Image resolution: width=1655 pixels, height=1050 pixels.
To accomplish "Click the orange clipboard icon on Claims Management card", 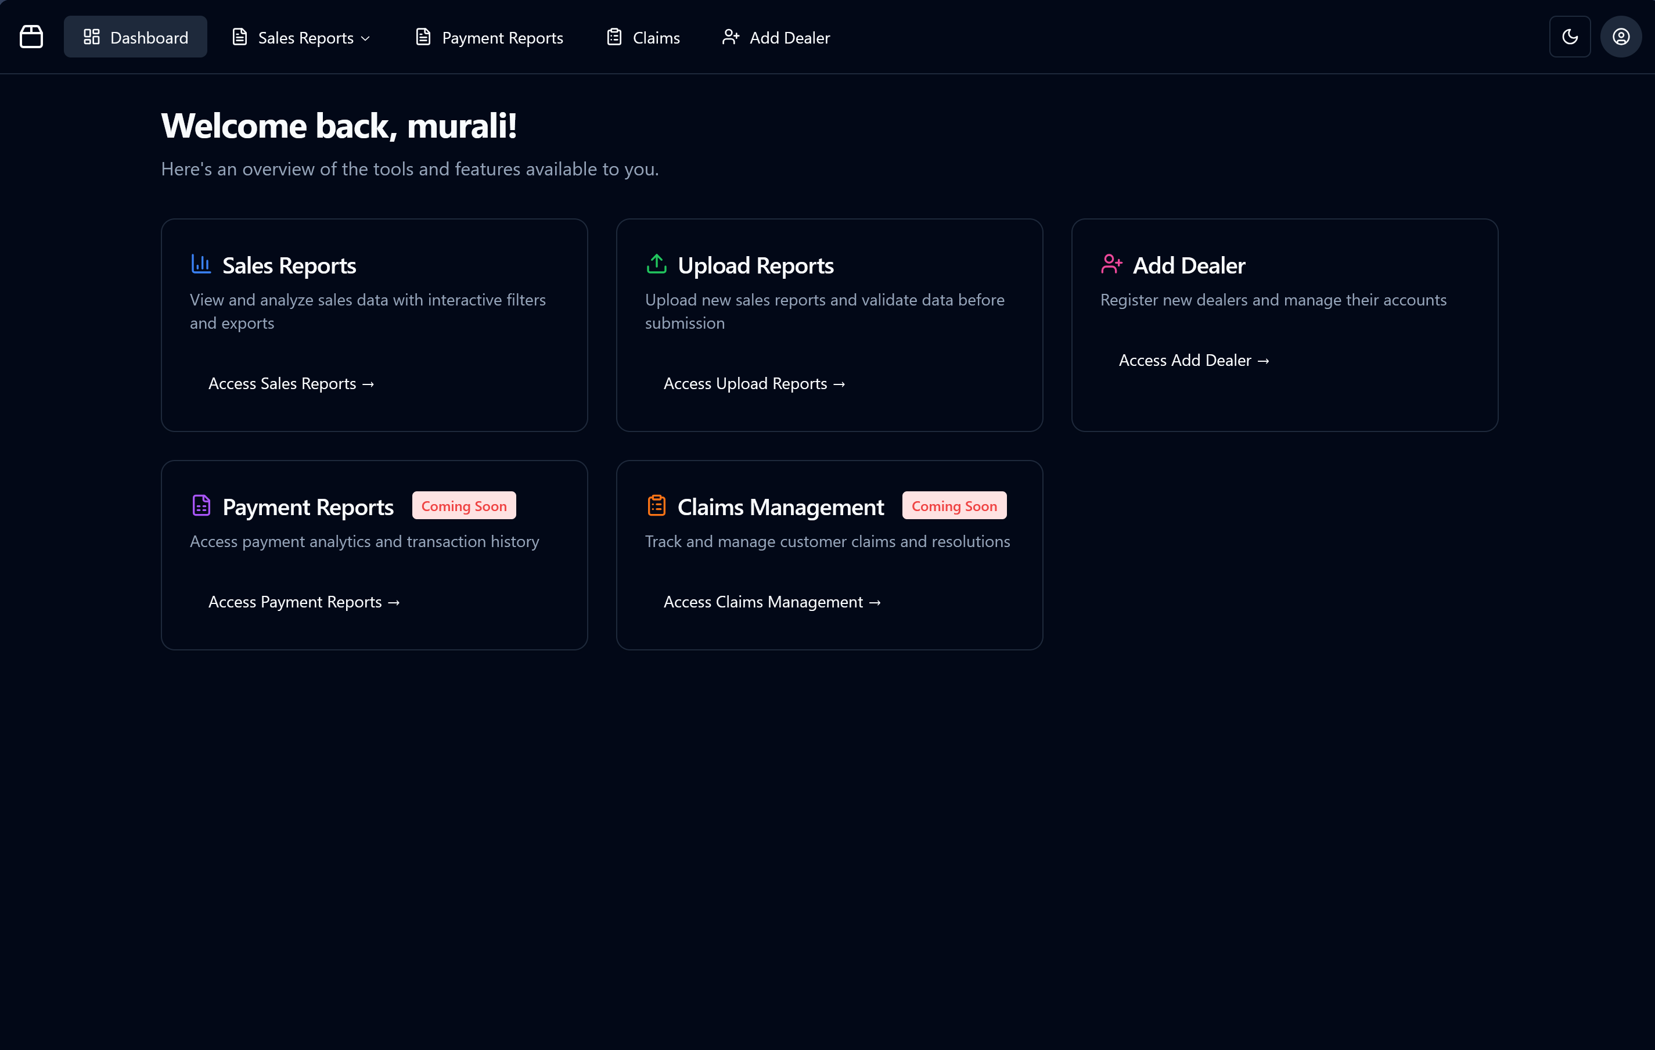I will [656, 506].
